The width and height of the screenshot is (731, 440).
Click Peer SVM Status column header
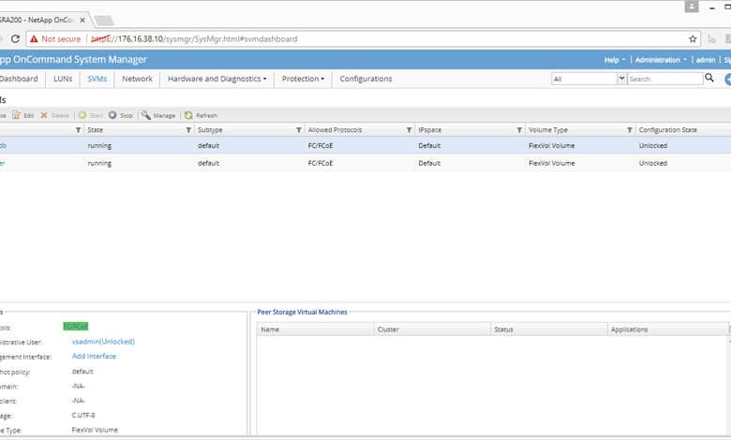[x=503, y=330]
